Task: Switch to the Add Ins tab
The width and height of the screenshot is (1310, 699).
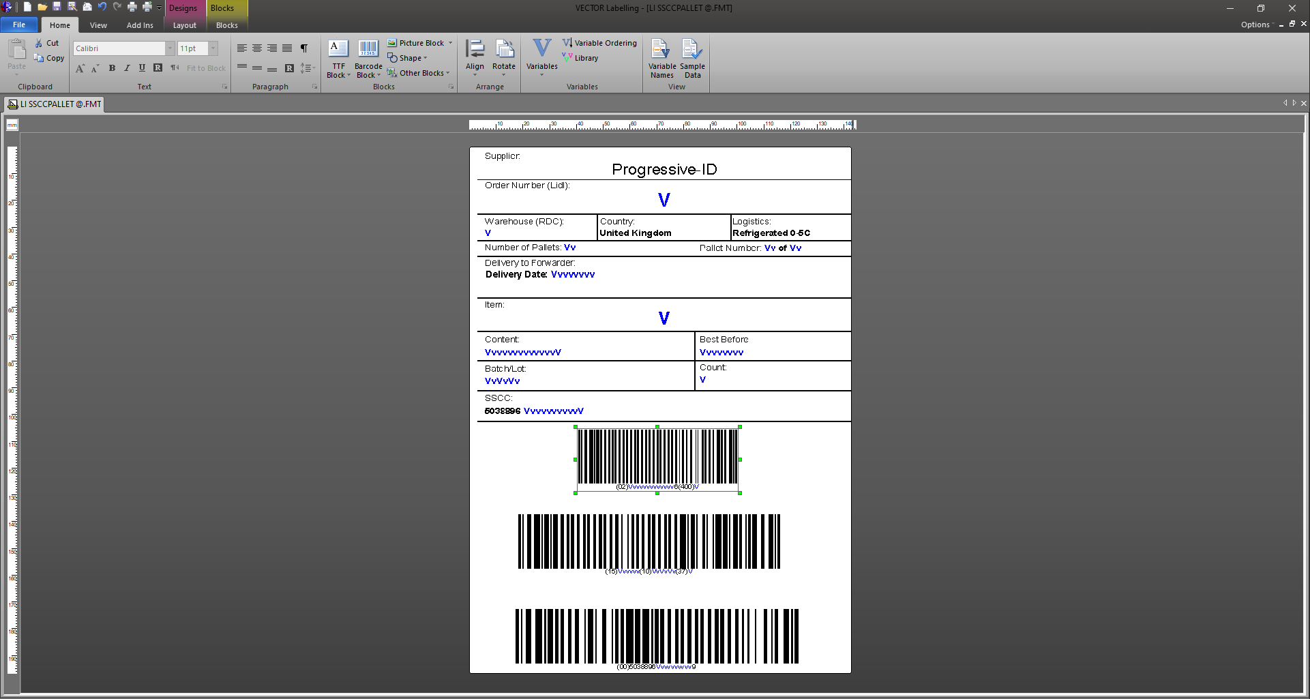Action: (x=140, y=25)
